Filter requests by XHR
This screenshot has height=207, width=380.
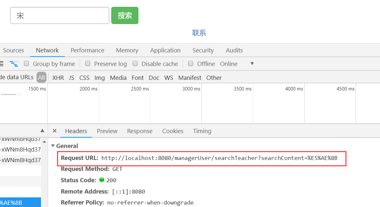pyautogui.click(x=58, y=78)
